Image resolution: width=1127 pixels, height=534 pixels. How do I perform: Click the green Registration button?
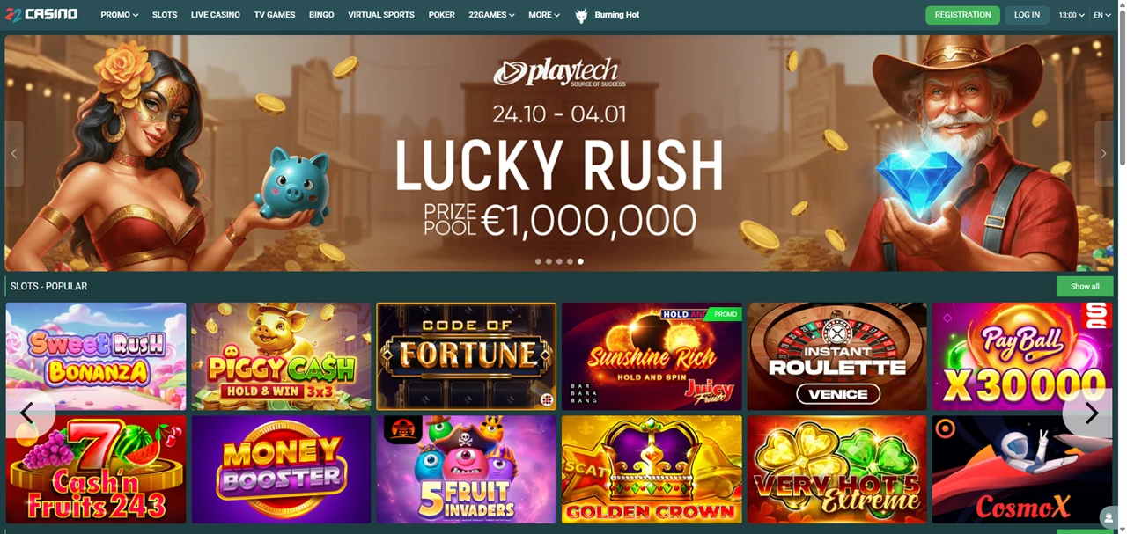coord(962,15)
